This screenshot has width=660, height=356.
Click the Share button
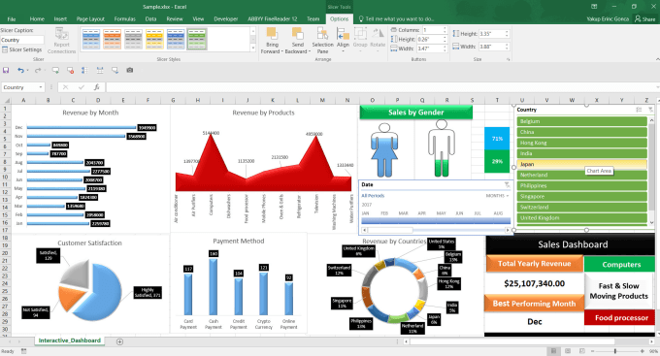point(644,18)
